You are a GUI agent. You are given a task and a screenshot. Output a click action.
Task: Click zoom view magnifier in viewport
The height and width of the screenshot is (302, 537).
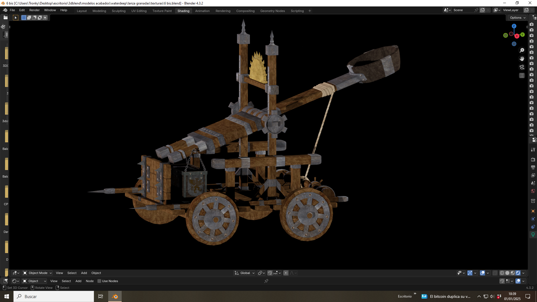click(x=522, y=50)
